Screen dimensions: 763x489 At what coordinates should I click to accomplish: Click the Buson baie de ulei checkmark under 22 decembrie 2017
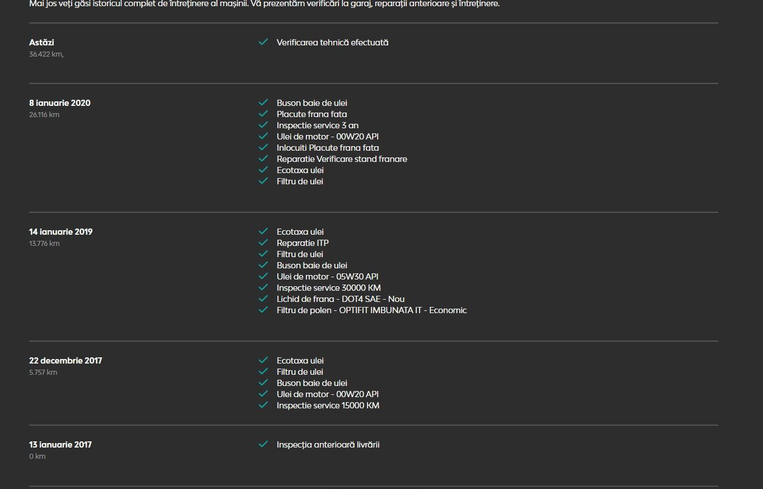point(263,383)
